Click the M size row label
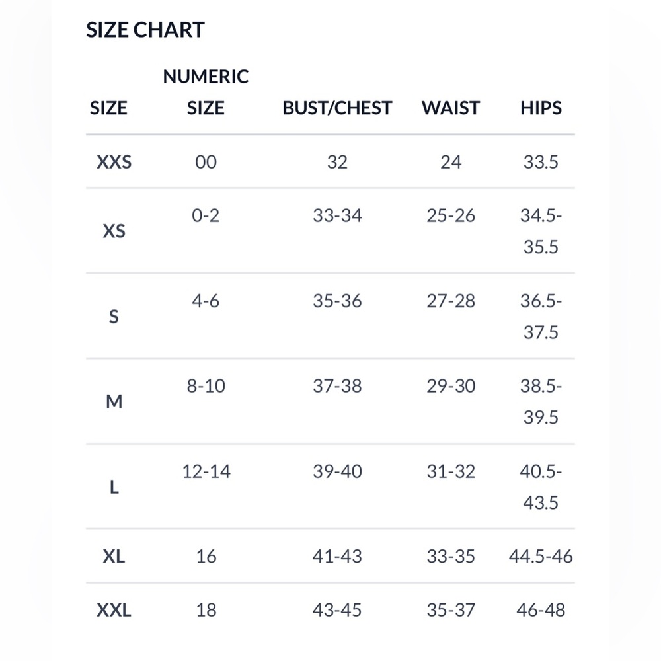Viewport: 661px width, 661px height. [114, 402]
